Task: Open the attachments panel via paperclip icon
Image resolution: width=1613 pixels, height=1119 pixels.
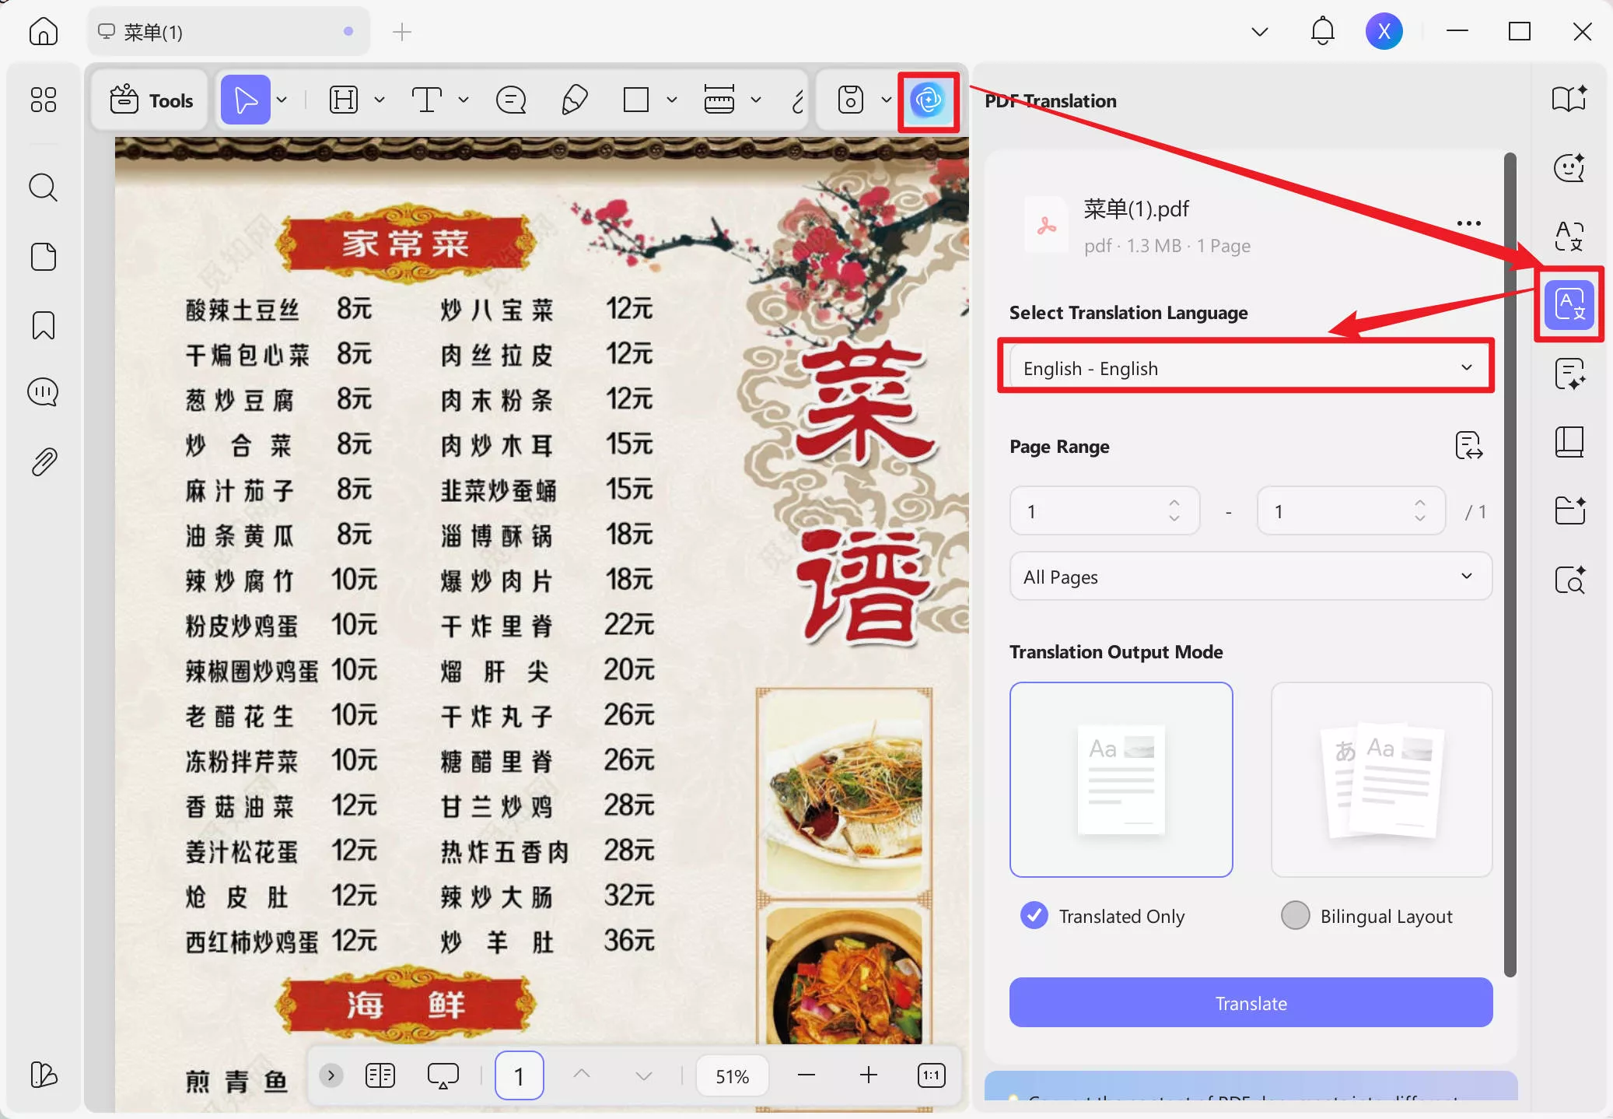Action: tap(43, 461)
